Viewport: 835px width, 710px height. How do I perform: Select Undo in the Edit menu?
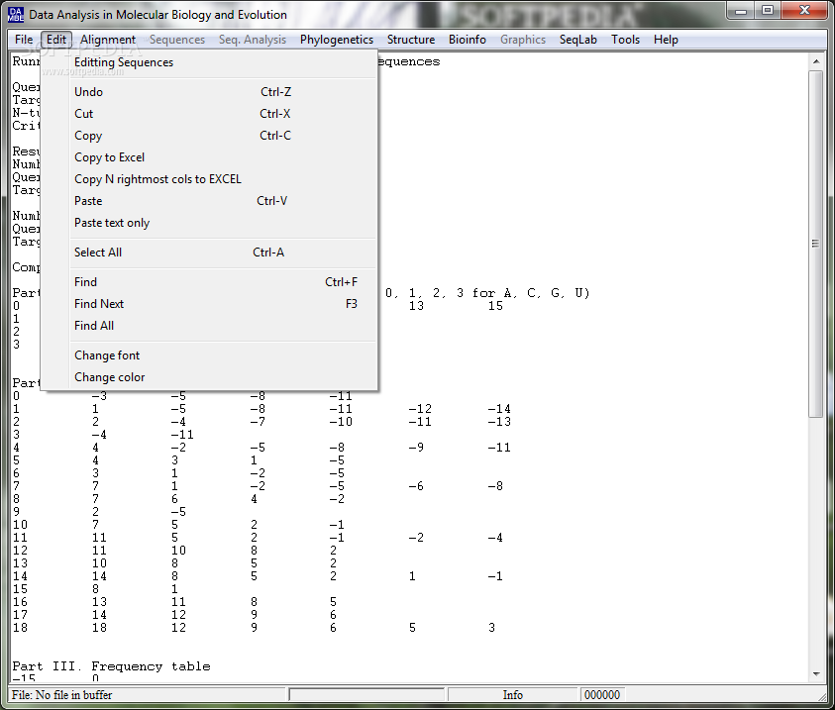point(209,91)
